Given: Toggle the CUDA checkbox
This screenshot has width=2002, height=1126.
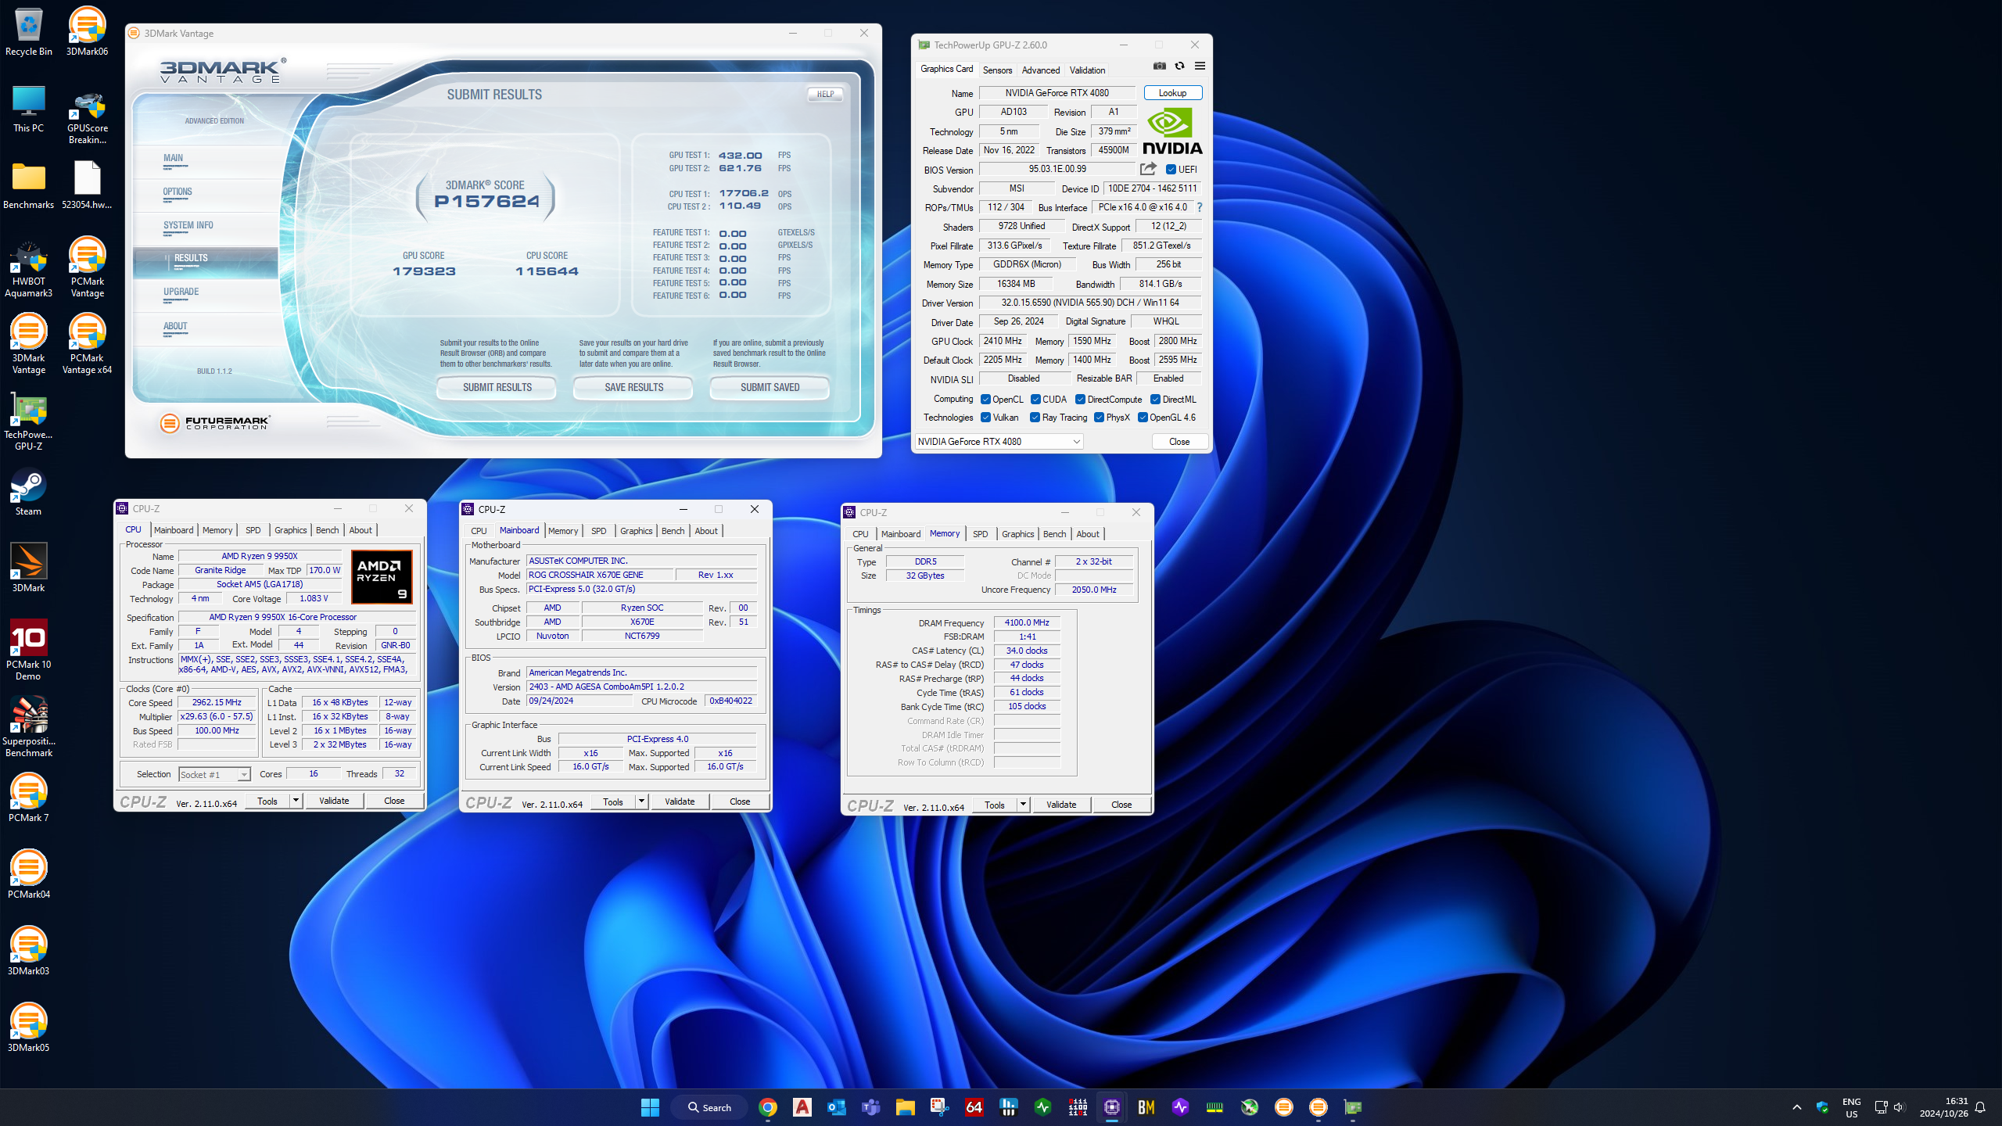Looking at the screenshot, I should [x=1035, y=400].
